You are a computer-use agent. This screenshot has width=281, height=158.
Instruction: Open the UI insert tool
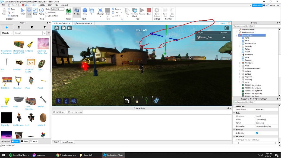91,12
